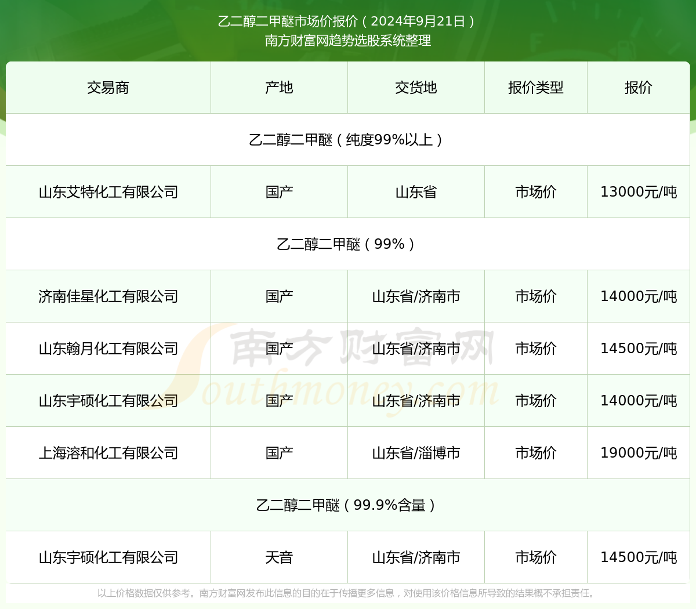Select the 13000元/吨 price cell
The image size is (696, 609).
pos(638,192)
